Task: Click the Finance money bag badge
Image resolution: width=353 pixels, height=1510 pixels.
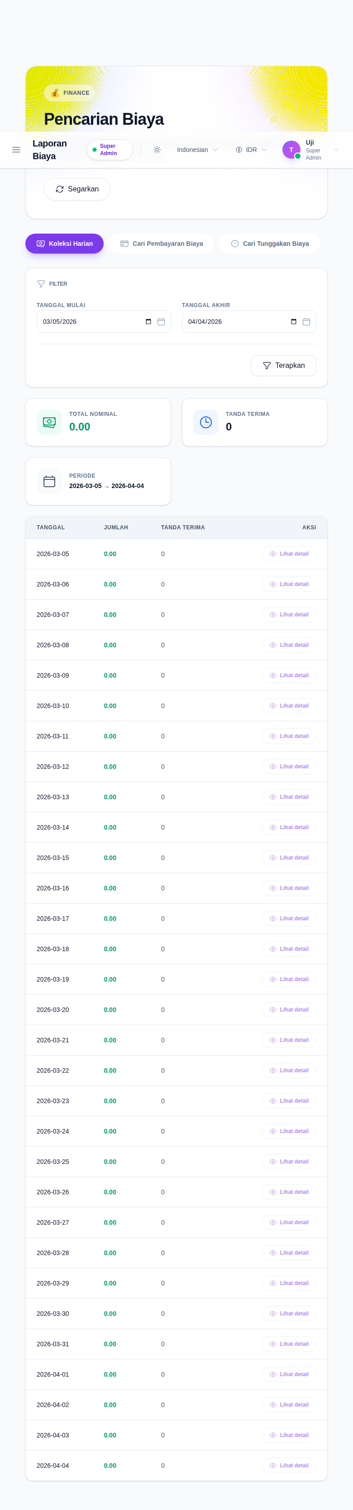Action: point(70,93)
